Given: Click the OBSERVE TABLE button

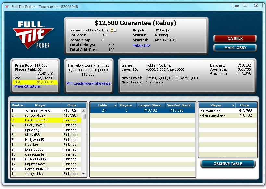Looking at the screenshot, I should (x=228, y=164).
